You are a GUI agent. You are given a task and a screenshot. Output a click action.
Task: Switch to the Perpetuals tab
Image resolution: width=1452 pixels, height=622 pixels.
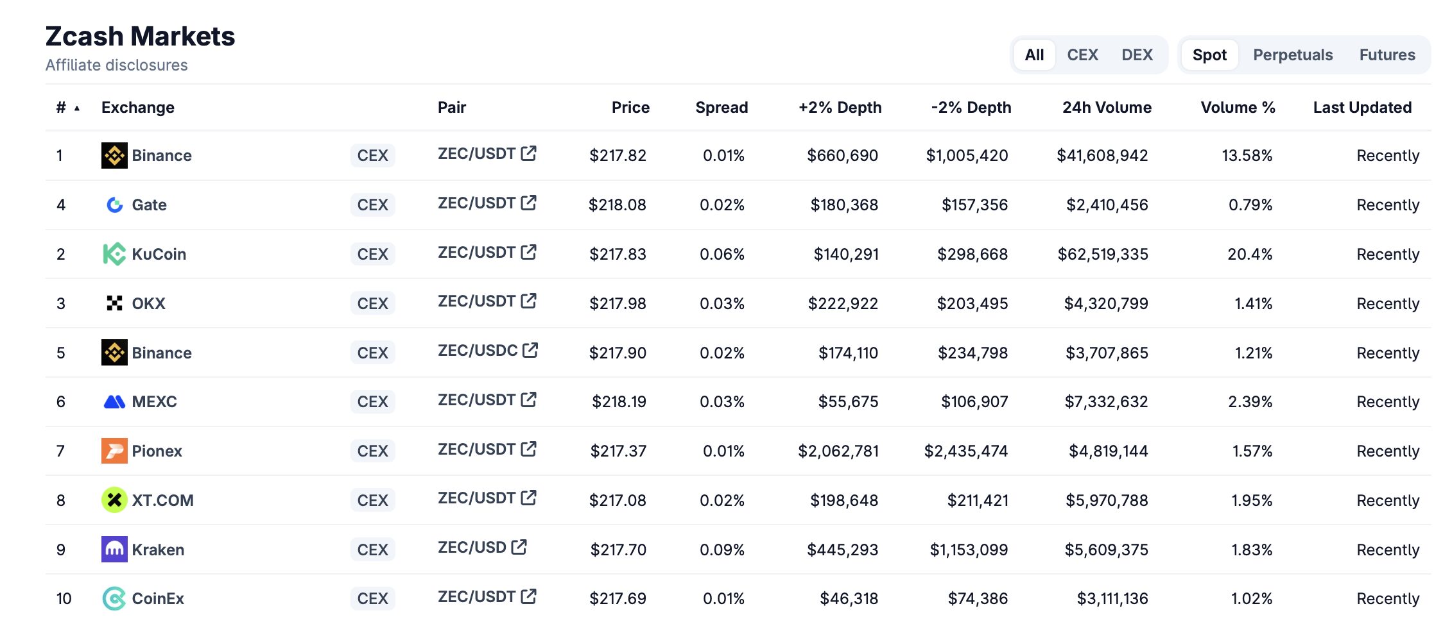click(1293, 55)
